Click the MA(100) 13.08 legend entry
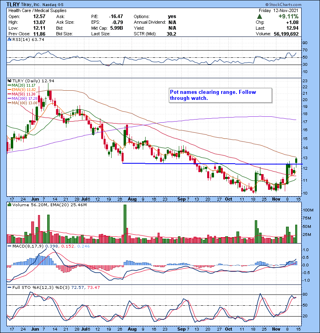Viewport: 320px width, 333px height. point(23,103)
